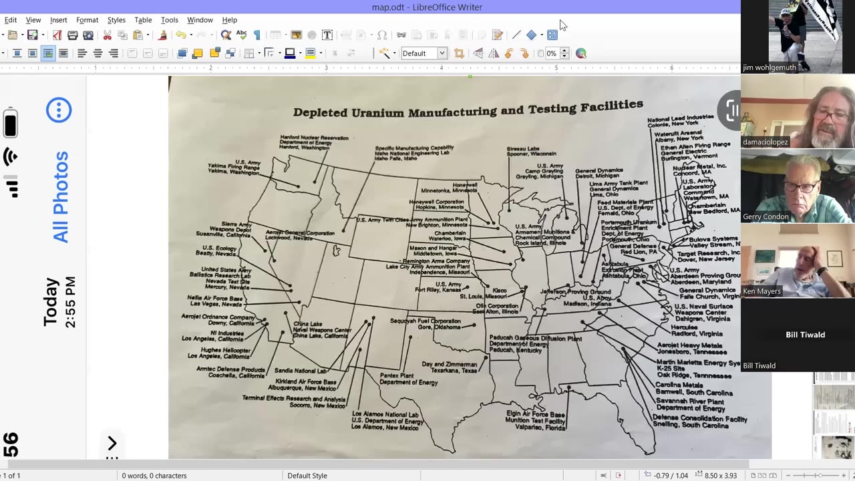Image resolution: width=855 pixels, height=481 pixels.
Task: Open the Insert menu
Action: [x=59, y=20]
